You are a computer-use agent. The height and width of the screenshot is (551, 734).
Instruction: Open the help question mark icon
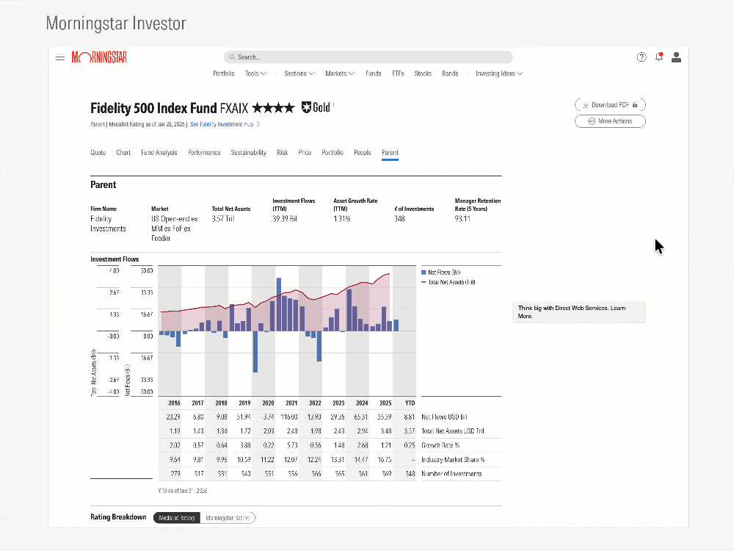coord(642,57)
